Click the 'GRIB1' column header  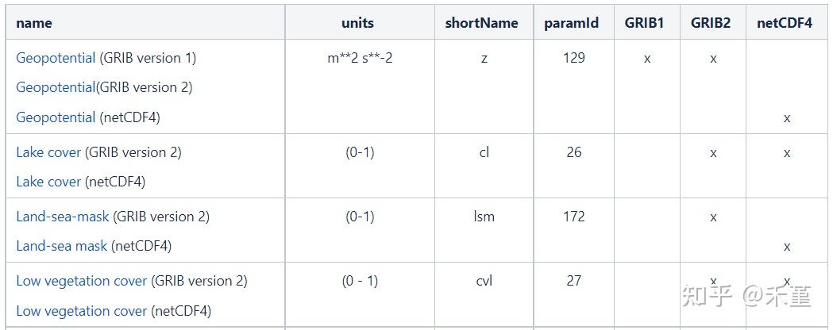(644, 23)
